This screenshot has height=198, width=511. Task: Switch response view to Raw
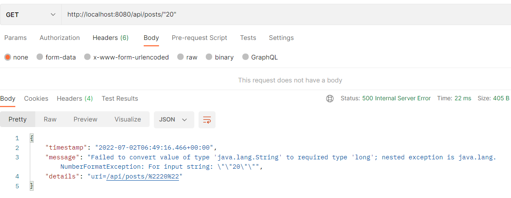[50, 119]
